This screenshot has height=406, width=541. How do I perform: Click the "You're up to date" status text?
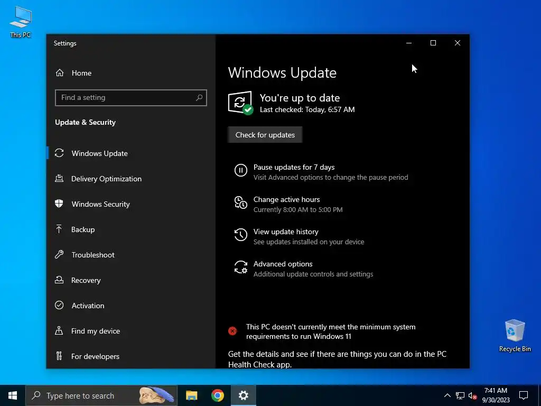300,98
